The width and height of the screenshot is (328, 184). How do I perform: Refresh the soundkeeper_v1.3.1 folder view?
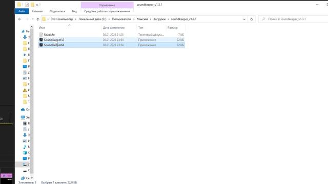[252, 19]
